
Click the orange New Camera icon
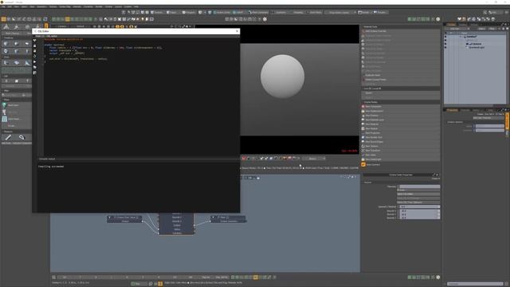[363, 165]
